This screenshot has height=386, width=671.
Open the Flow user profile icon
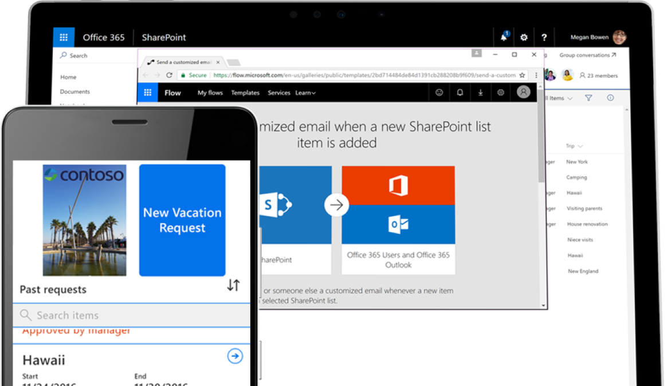click(523, 92)
